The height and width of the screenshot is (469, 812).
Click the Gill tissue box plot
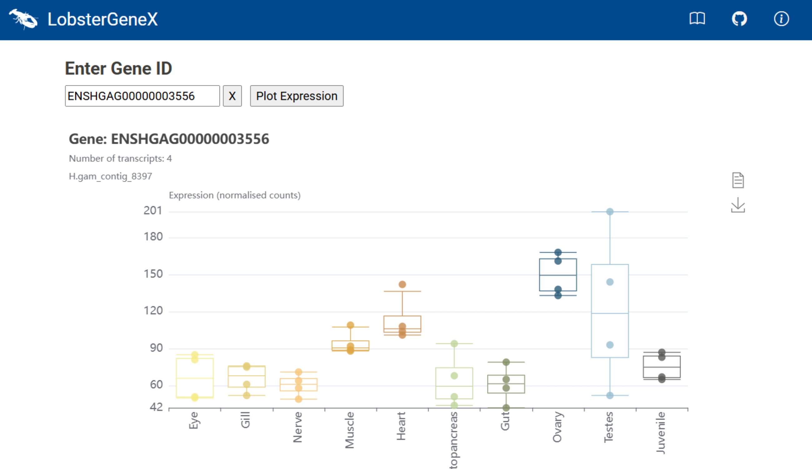point(246,376)
